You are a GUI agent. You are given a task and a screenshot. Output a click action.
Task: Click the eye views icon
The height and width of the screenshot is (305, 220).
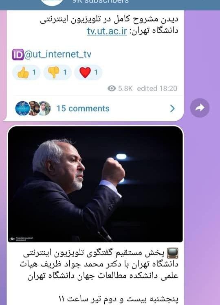(112, 89)
